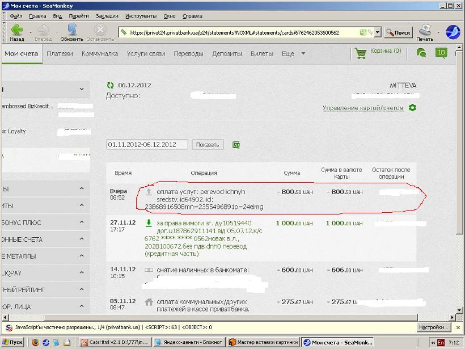Export statement via green Excel icon
465x349 pixels.
[x=236, y=145]
